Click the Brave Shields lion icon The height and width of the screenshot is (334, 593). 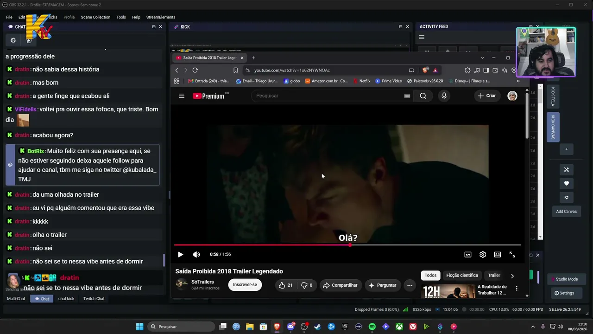coord(425,70)
